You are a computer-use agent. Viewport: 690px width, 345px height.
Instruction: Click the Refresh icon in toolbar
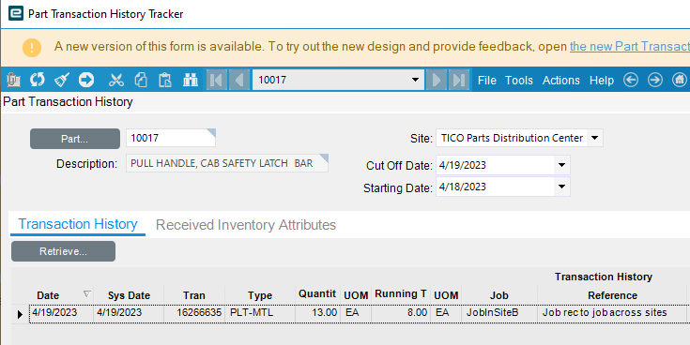(38, 80)
